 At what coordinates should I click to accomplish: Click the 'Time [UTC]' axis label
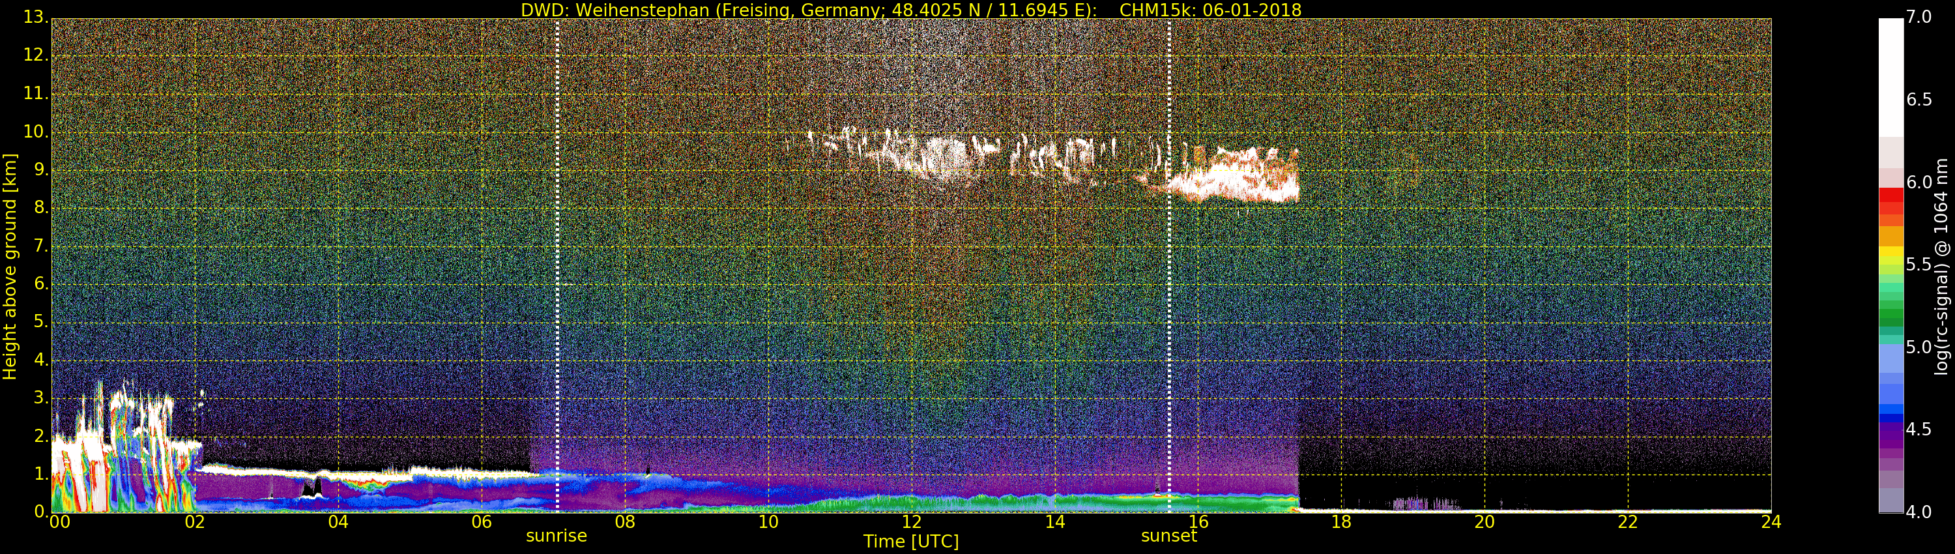(911, 542)
